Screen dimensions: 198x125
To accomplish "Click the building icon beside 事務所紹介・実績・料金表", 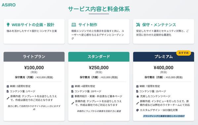I will point(72,96).
